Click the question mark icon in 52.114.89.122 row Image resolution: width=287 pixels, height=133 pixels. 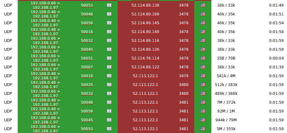point(109,67)
